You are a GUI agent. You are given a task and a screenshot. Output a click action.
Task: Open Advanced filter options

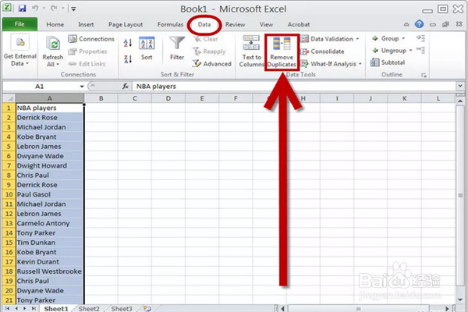coord(212,64)
